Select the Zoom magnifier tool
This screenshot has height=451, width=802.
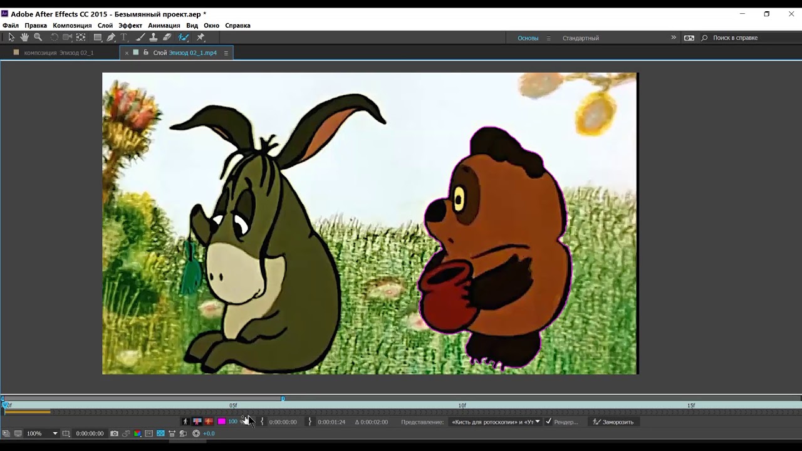click(x=38, y=38)
